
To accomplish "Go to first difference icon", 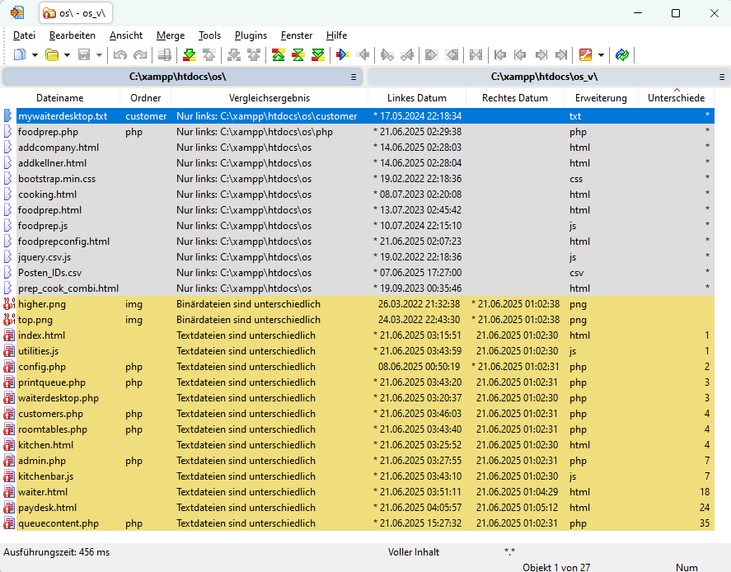I will click(x=279, y=55).
